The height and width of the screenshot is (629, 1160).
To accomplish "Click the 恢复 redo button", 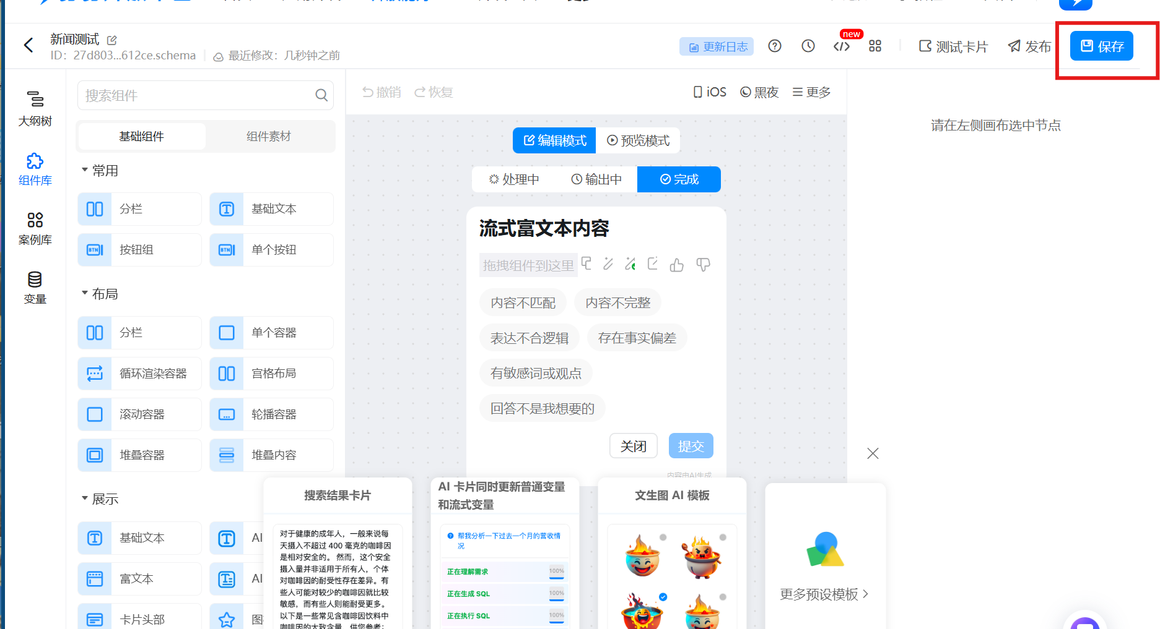I will click(x=434, y=92).
